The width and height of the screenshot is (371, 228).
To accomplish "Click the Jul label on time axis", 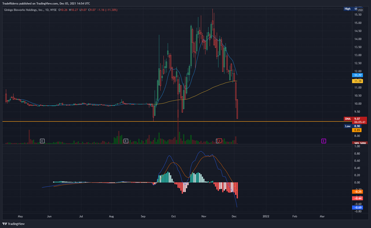I will click(x=81, y=217).
